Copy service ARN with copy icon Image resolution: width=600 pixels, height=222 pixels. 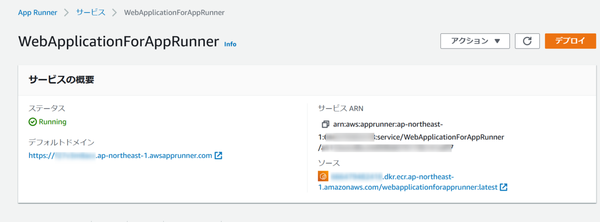325,124
